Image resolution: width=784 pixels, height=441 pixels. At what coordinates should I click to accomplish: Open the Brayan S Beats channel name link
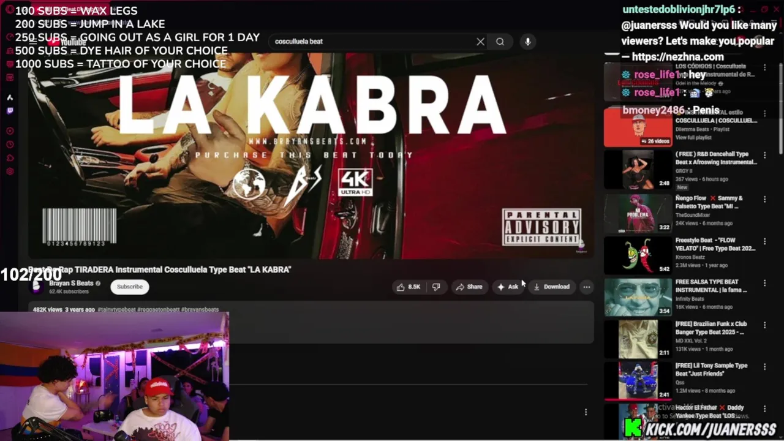click(71, 283)
